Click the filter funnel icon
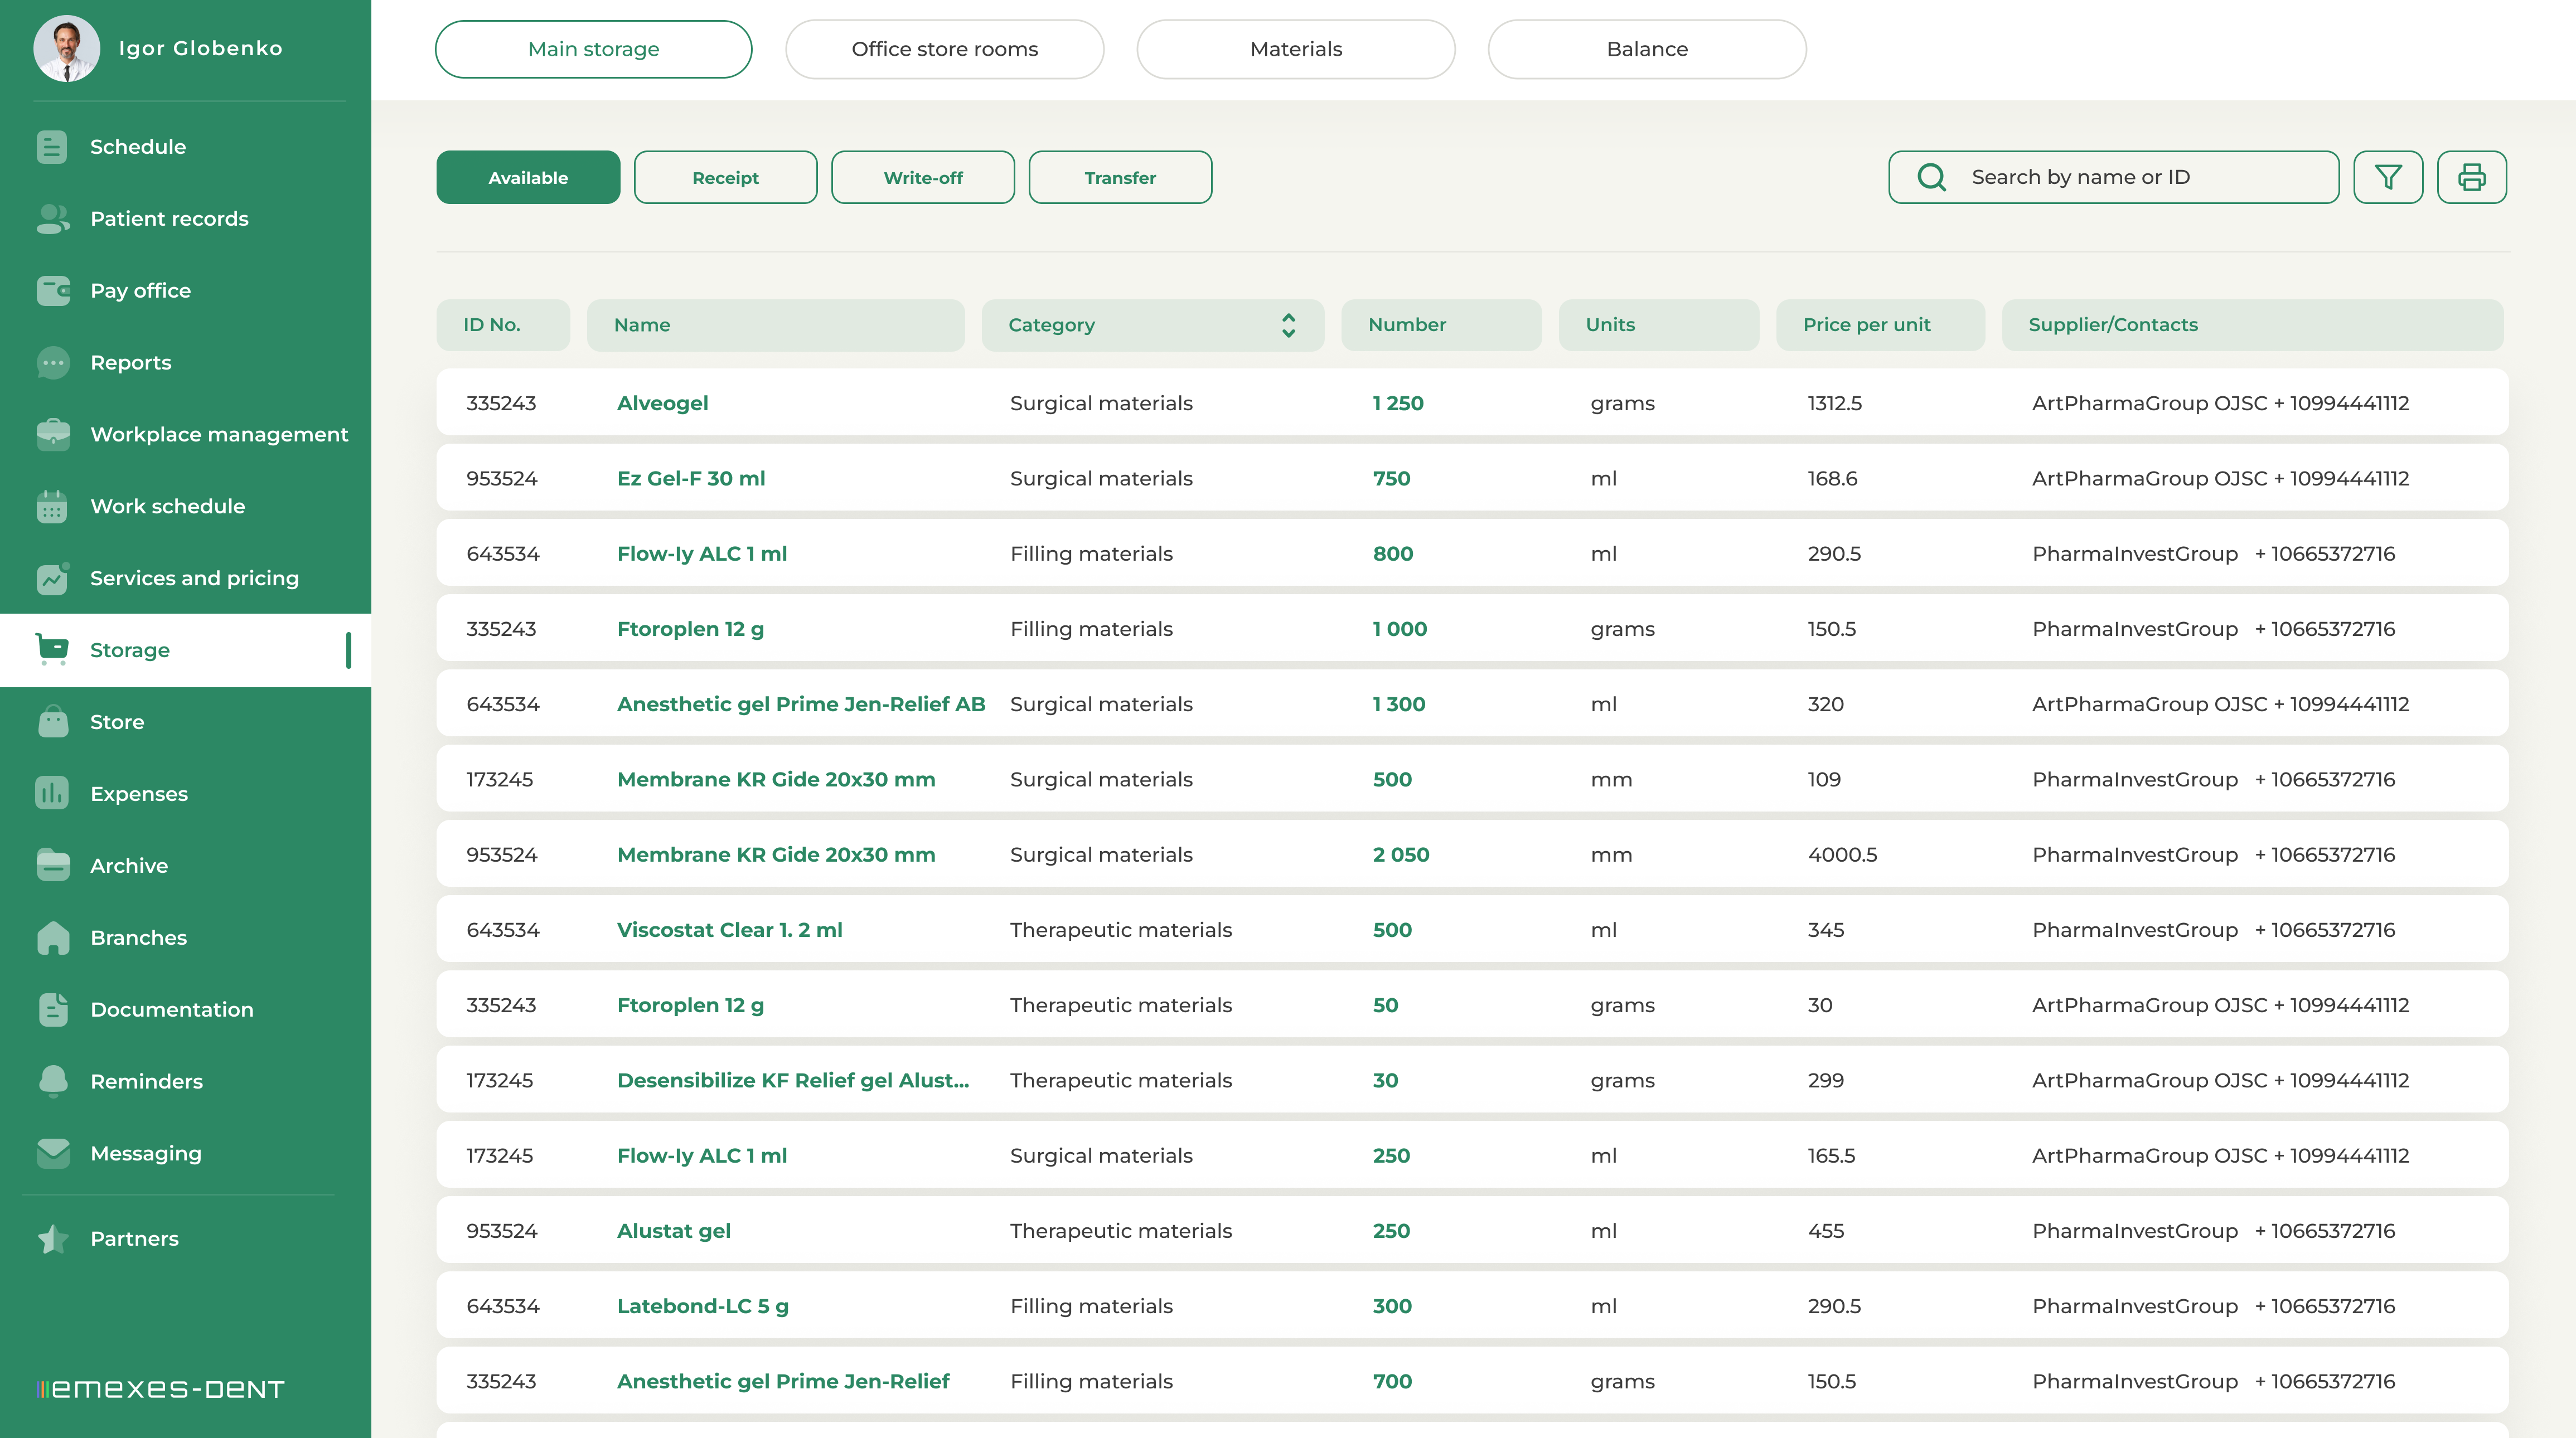The height and width of the screenshot is (1438, 2576). 2387,177
